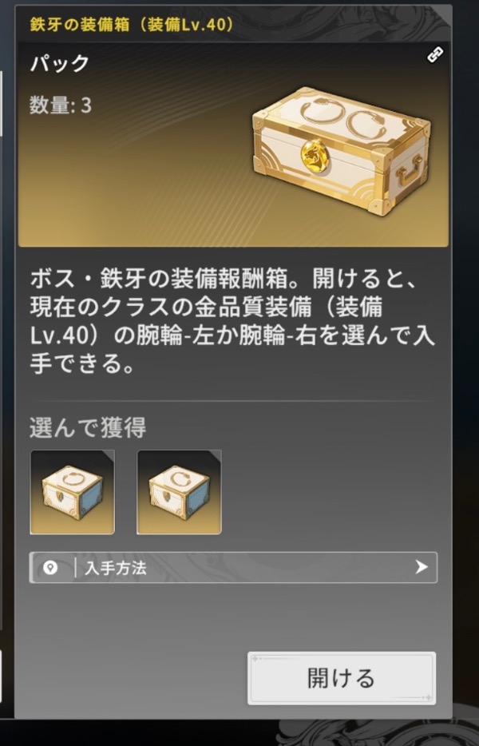The image size is (479, 746).
Task: Click the item description starting with ボス・鉄牙
Action: (x=232, y=322)
